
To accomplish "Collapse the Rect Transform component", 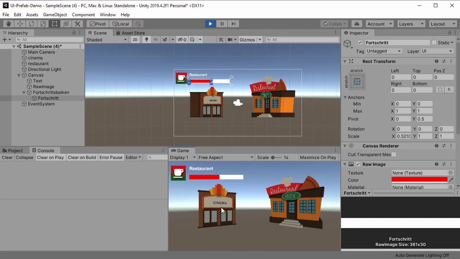I will point(345,61).
